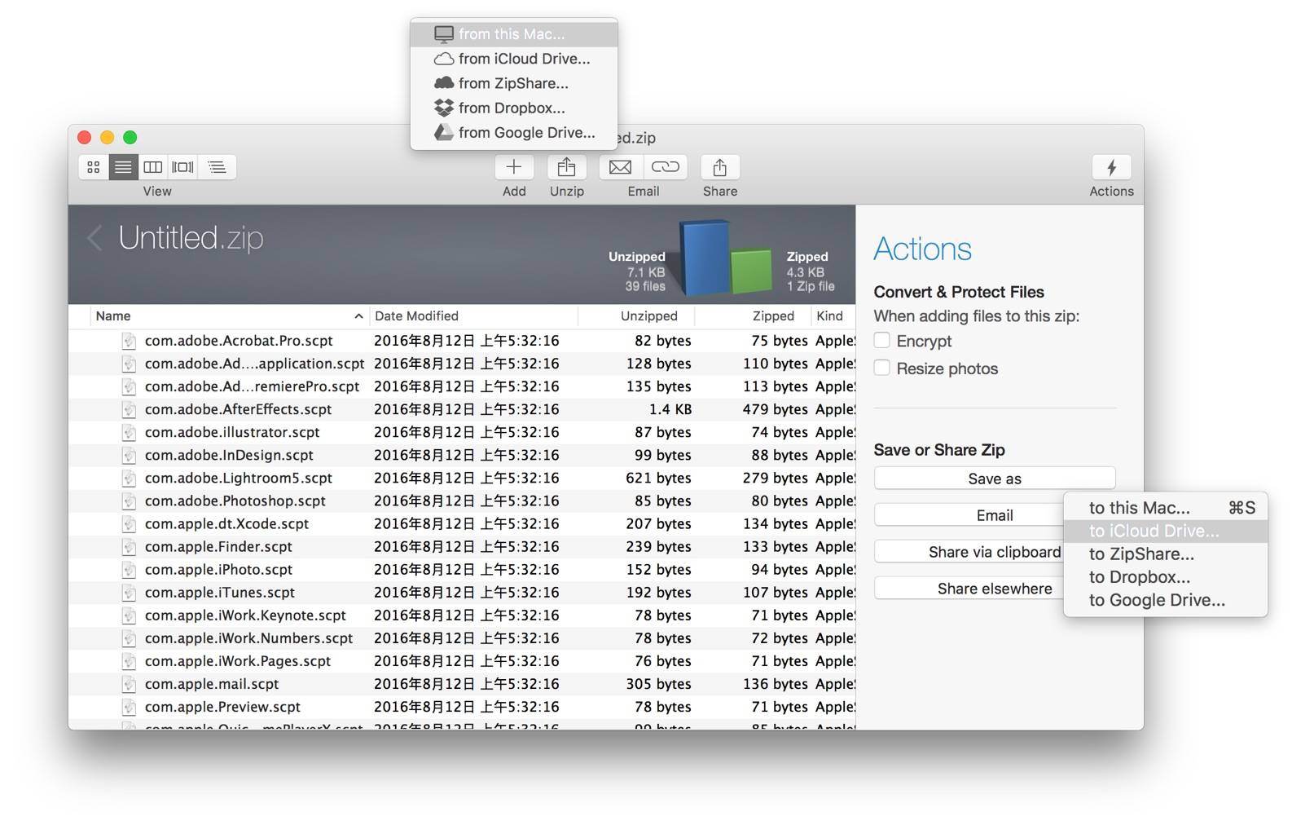Go back using the arrow beside Untitled.zip
Screen dimensions: 1292x825
point(94,238)
